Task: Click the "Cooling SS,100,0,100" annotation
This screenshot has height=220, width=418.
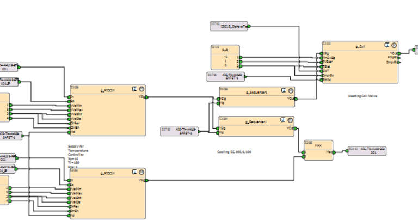Action: (x=234, y=152)
